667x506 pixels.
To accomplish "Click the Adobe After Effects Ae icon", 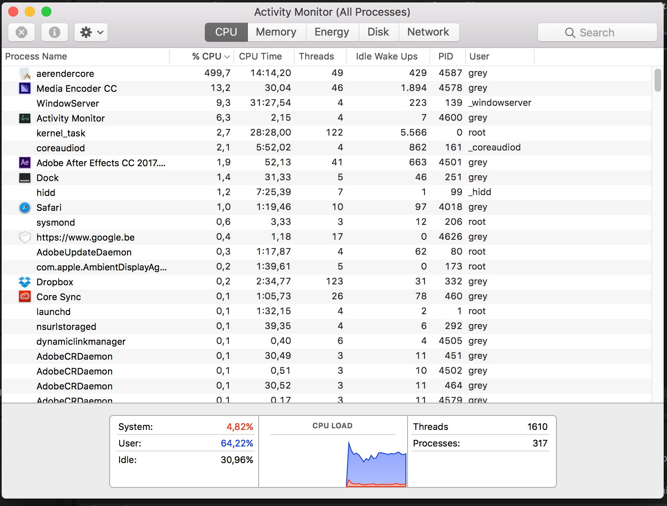I will pos(25,162).
